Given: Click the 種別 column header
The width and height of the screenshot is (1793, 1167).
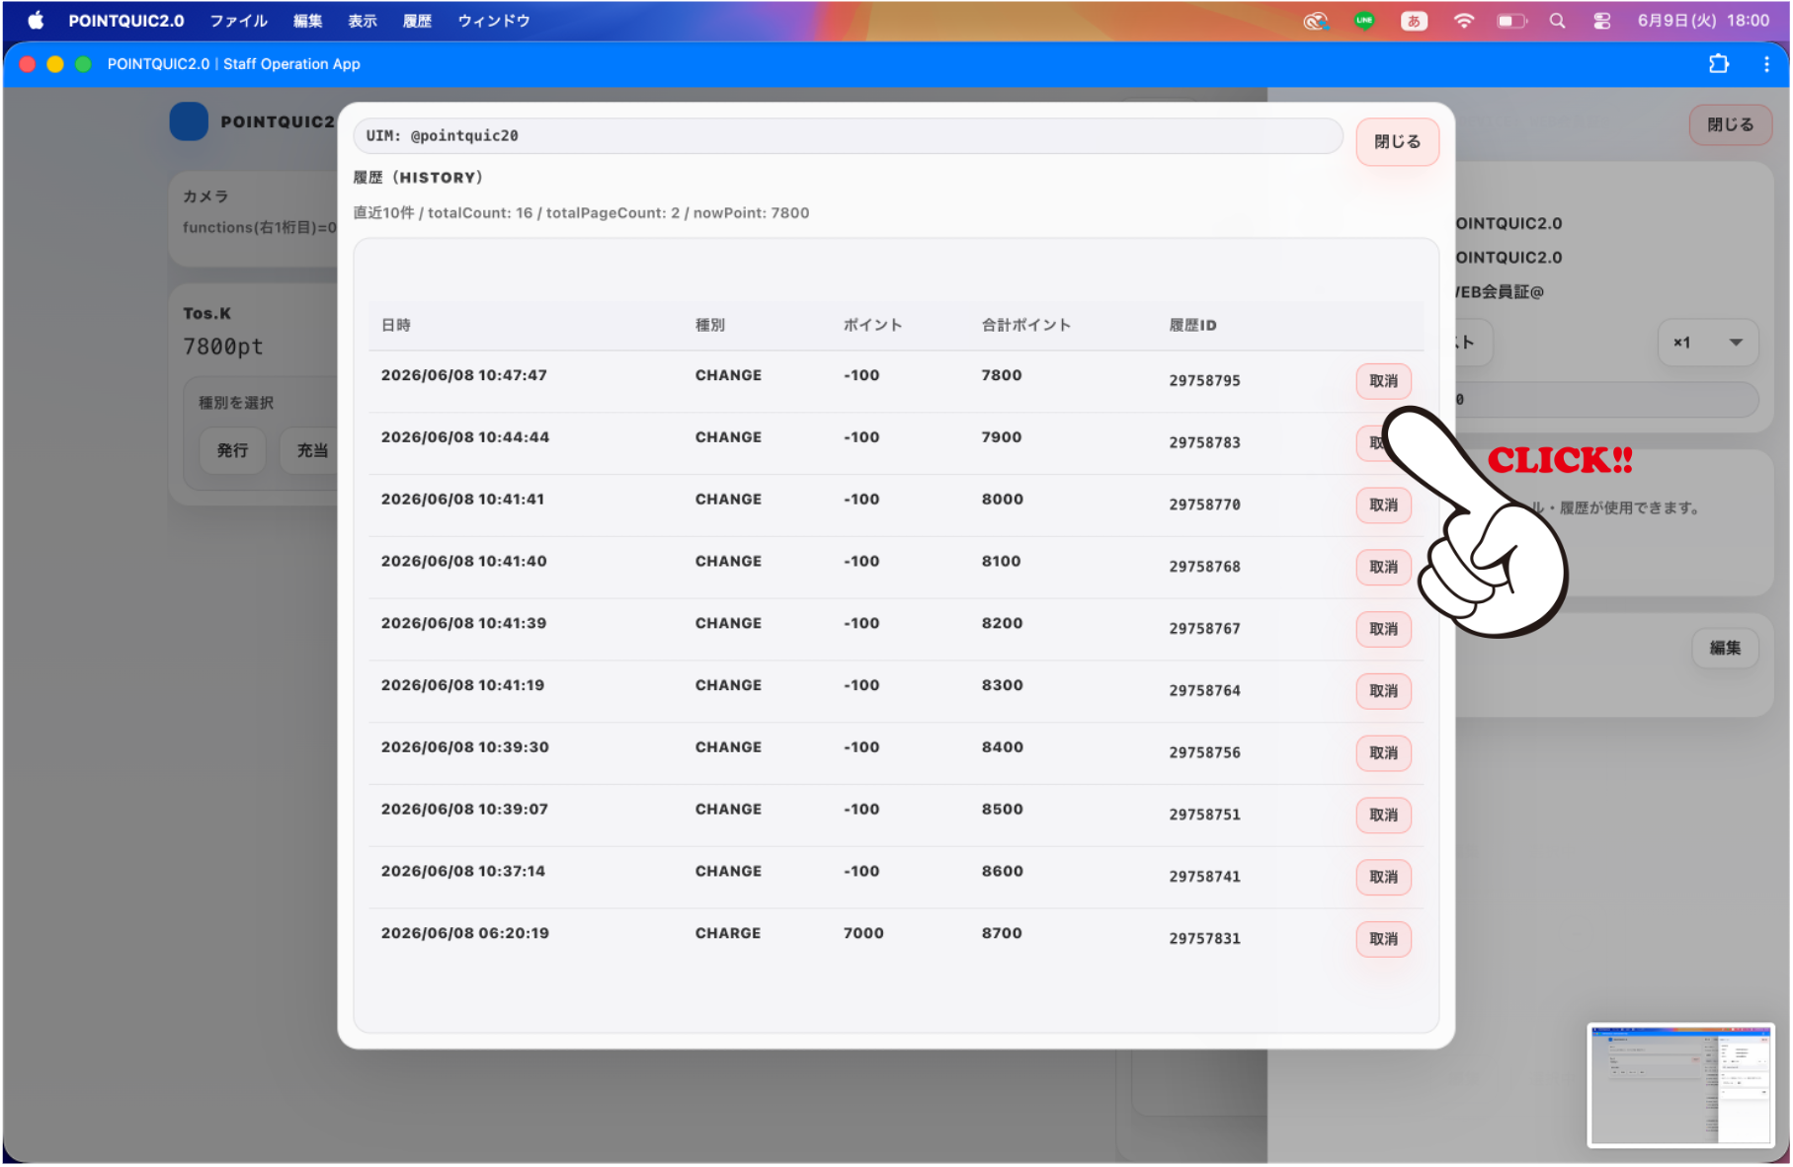Looking at the screenshot, I should click(710, 325).
